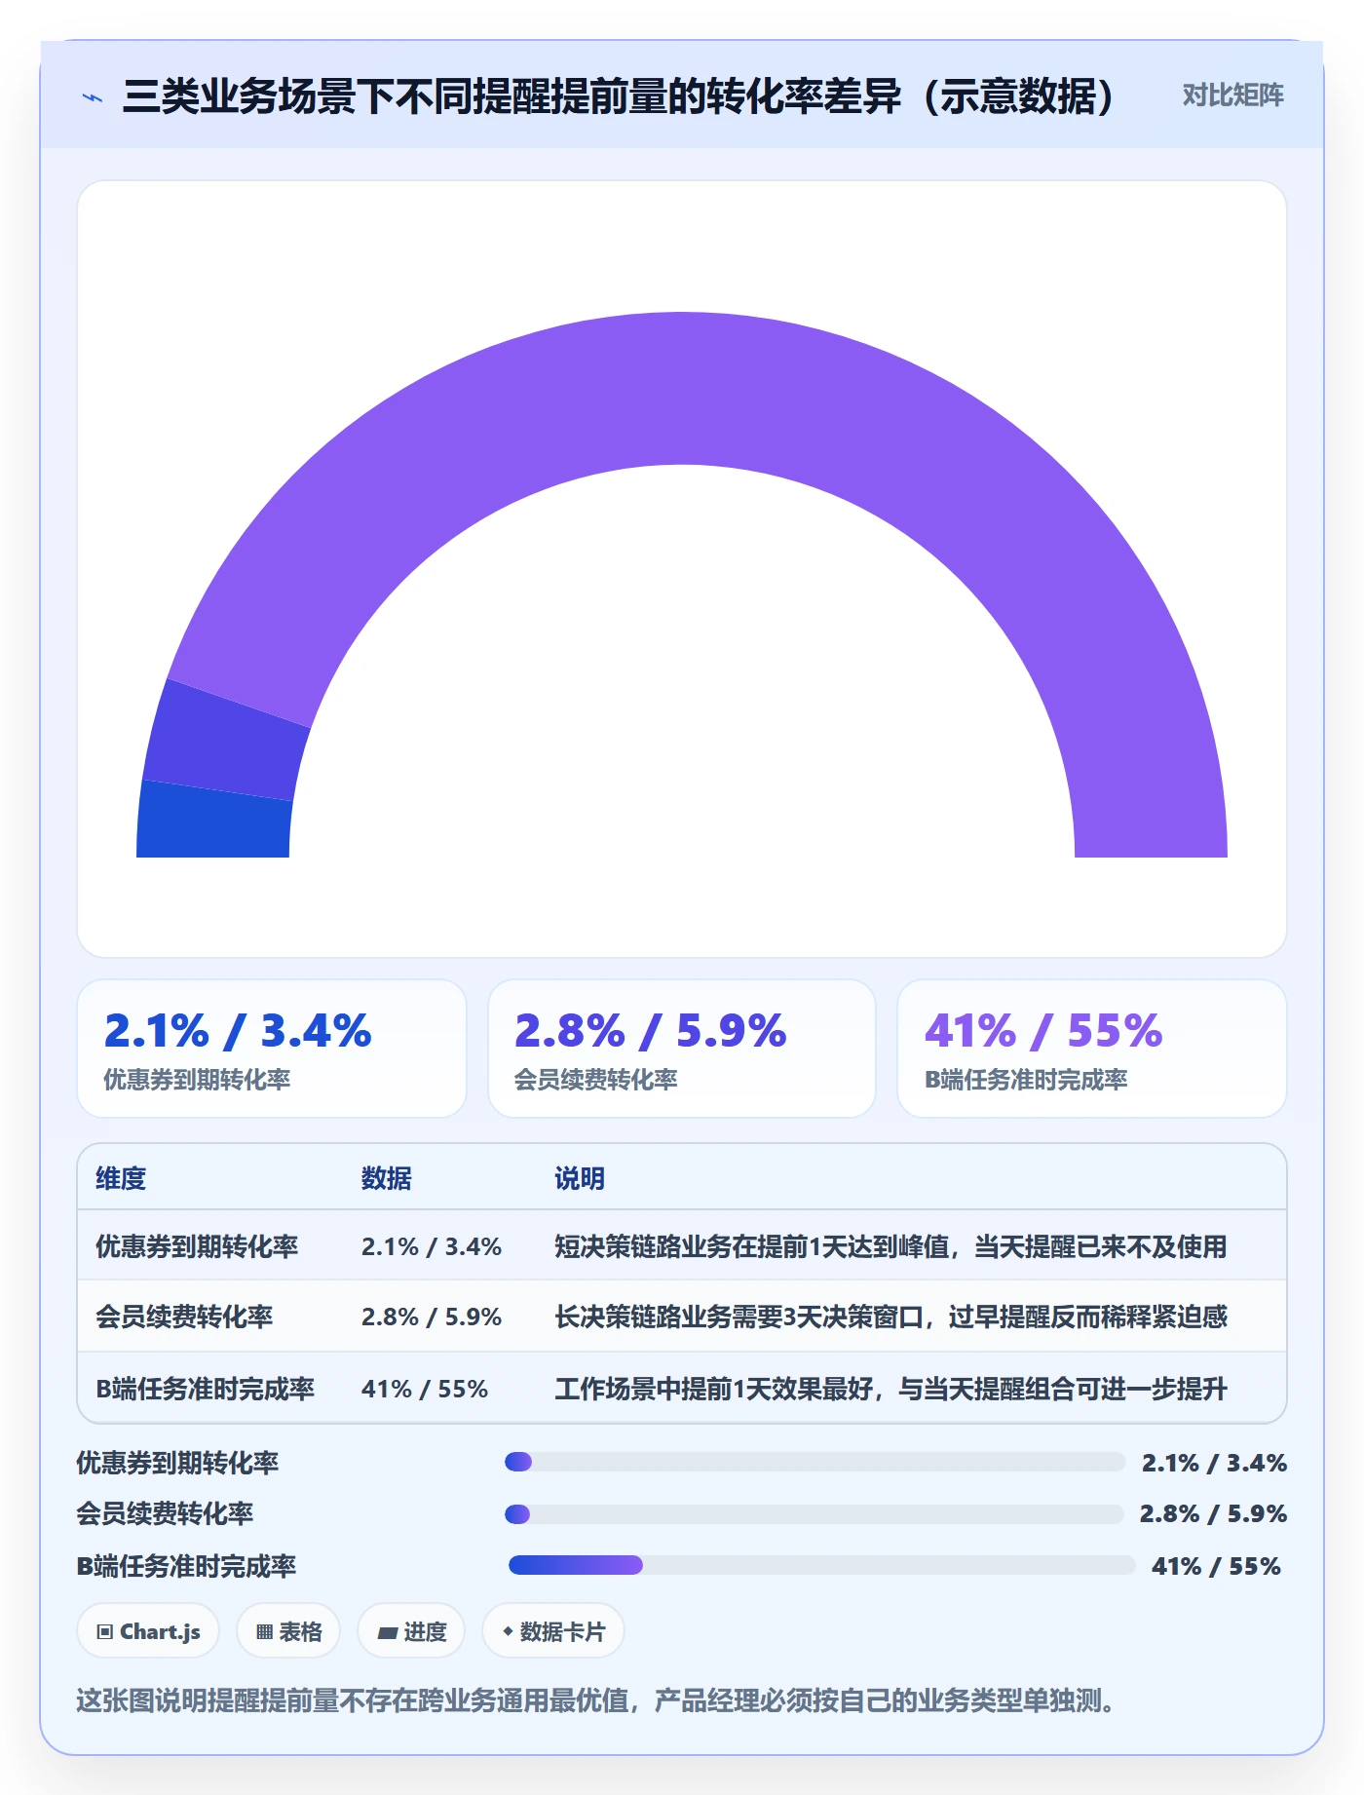The image size is (1364, 1795).
Task: Click the 进度 tag chip
Action: coord(411,1631)
